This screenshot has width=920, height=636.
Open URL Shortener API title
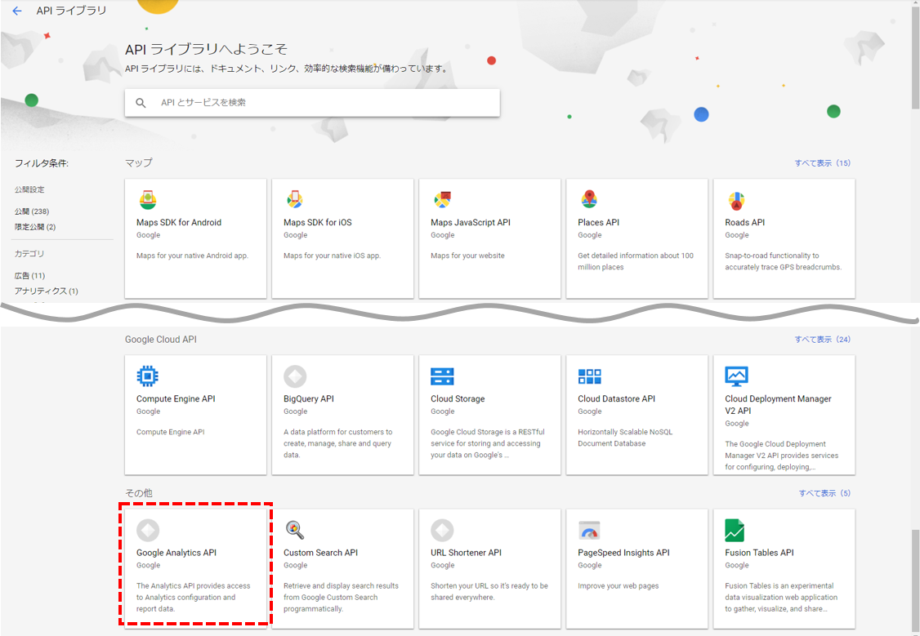[466, 553]
